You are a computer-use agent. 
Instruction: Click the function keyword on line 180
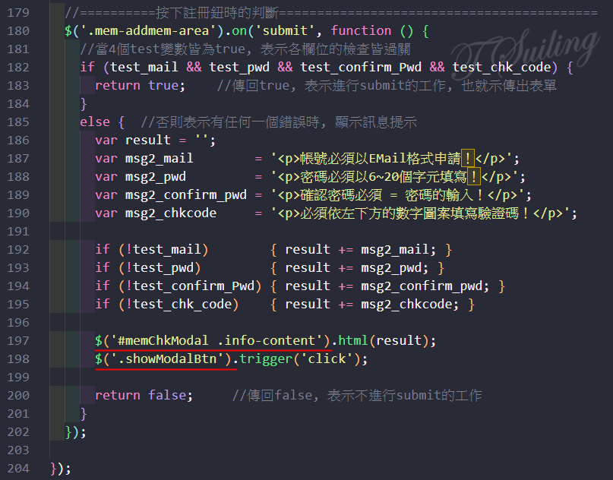[x=361, y=31]
